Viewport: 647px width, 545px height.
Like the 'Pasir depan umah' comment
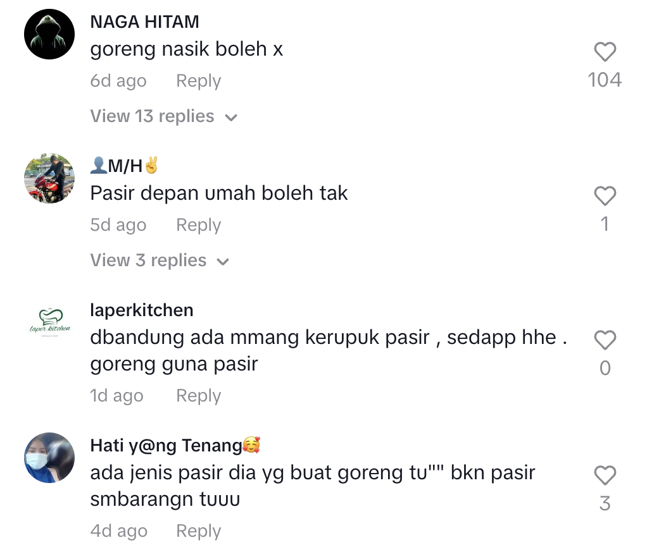[605, 196]
